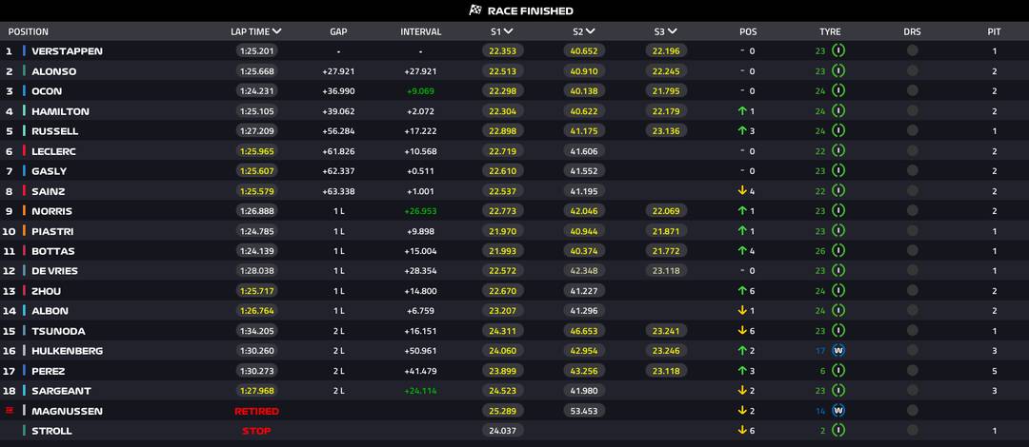
Task: Open the S1 column dropdown
Action: coord(509,30)
